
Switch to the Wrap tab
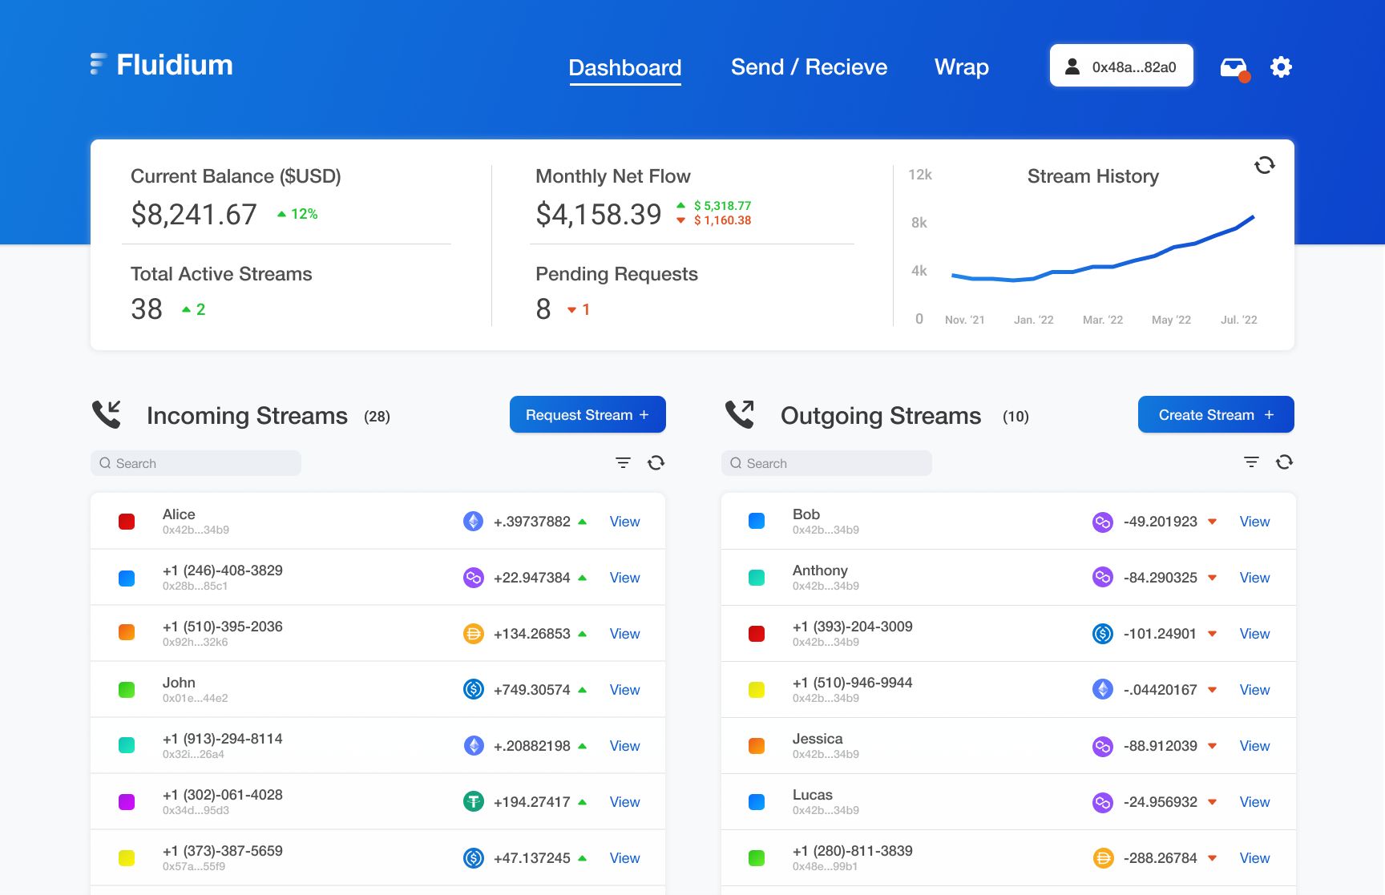tap(961, 67)
